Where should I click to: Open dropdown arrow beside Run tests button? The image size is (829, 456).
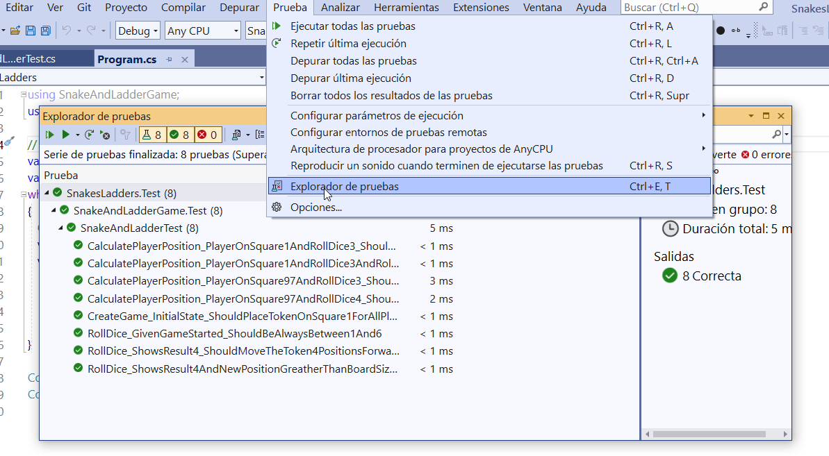tap(77, 135)
